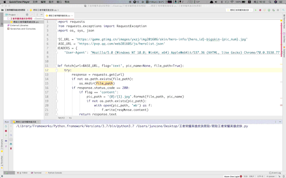The height and width of the screenshot is (178, 286).
Task: Open the run configuration dropdown
Action: point(239,10)
